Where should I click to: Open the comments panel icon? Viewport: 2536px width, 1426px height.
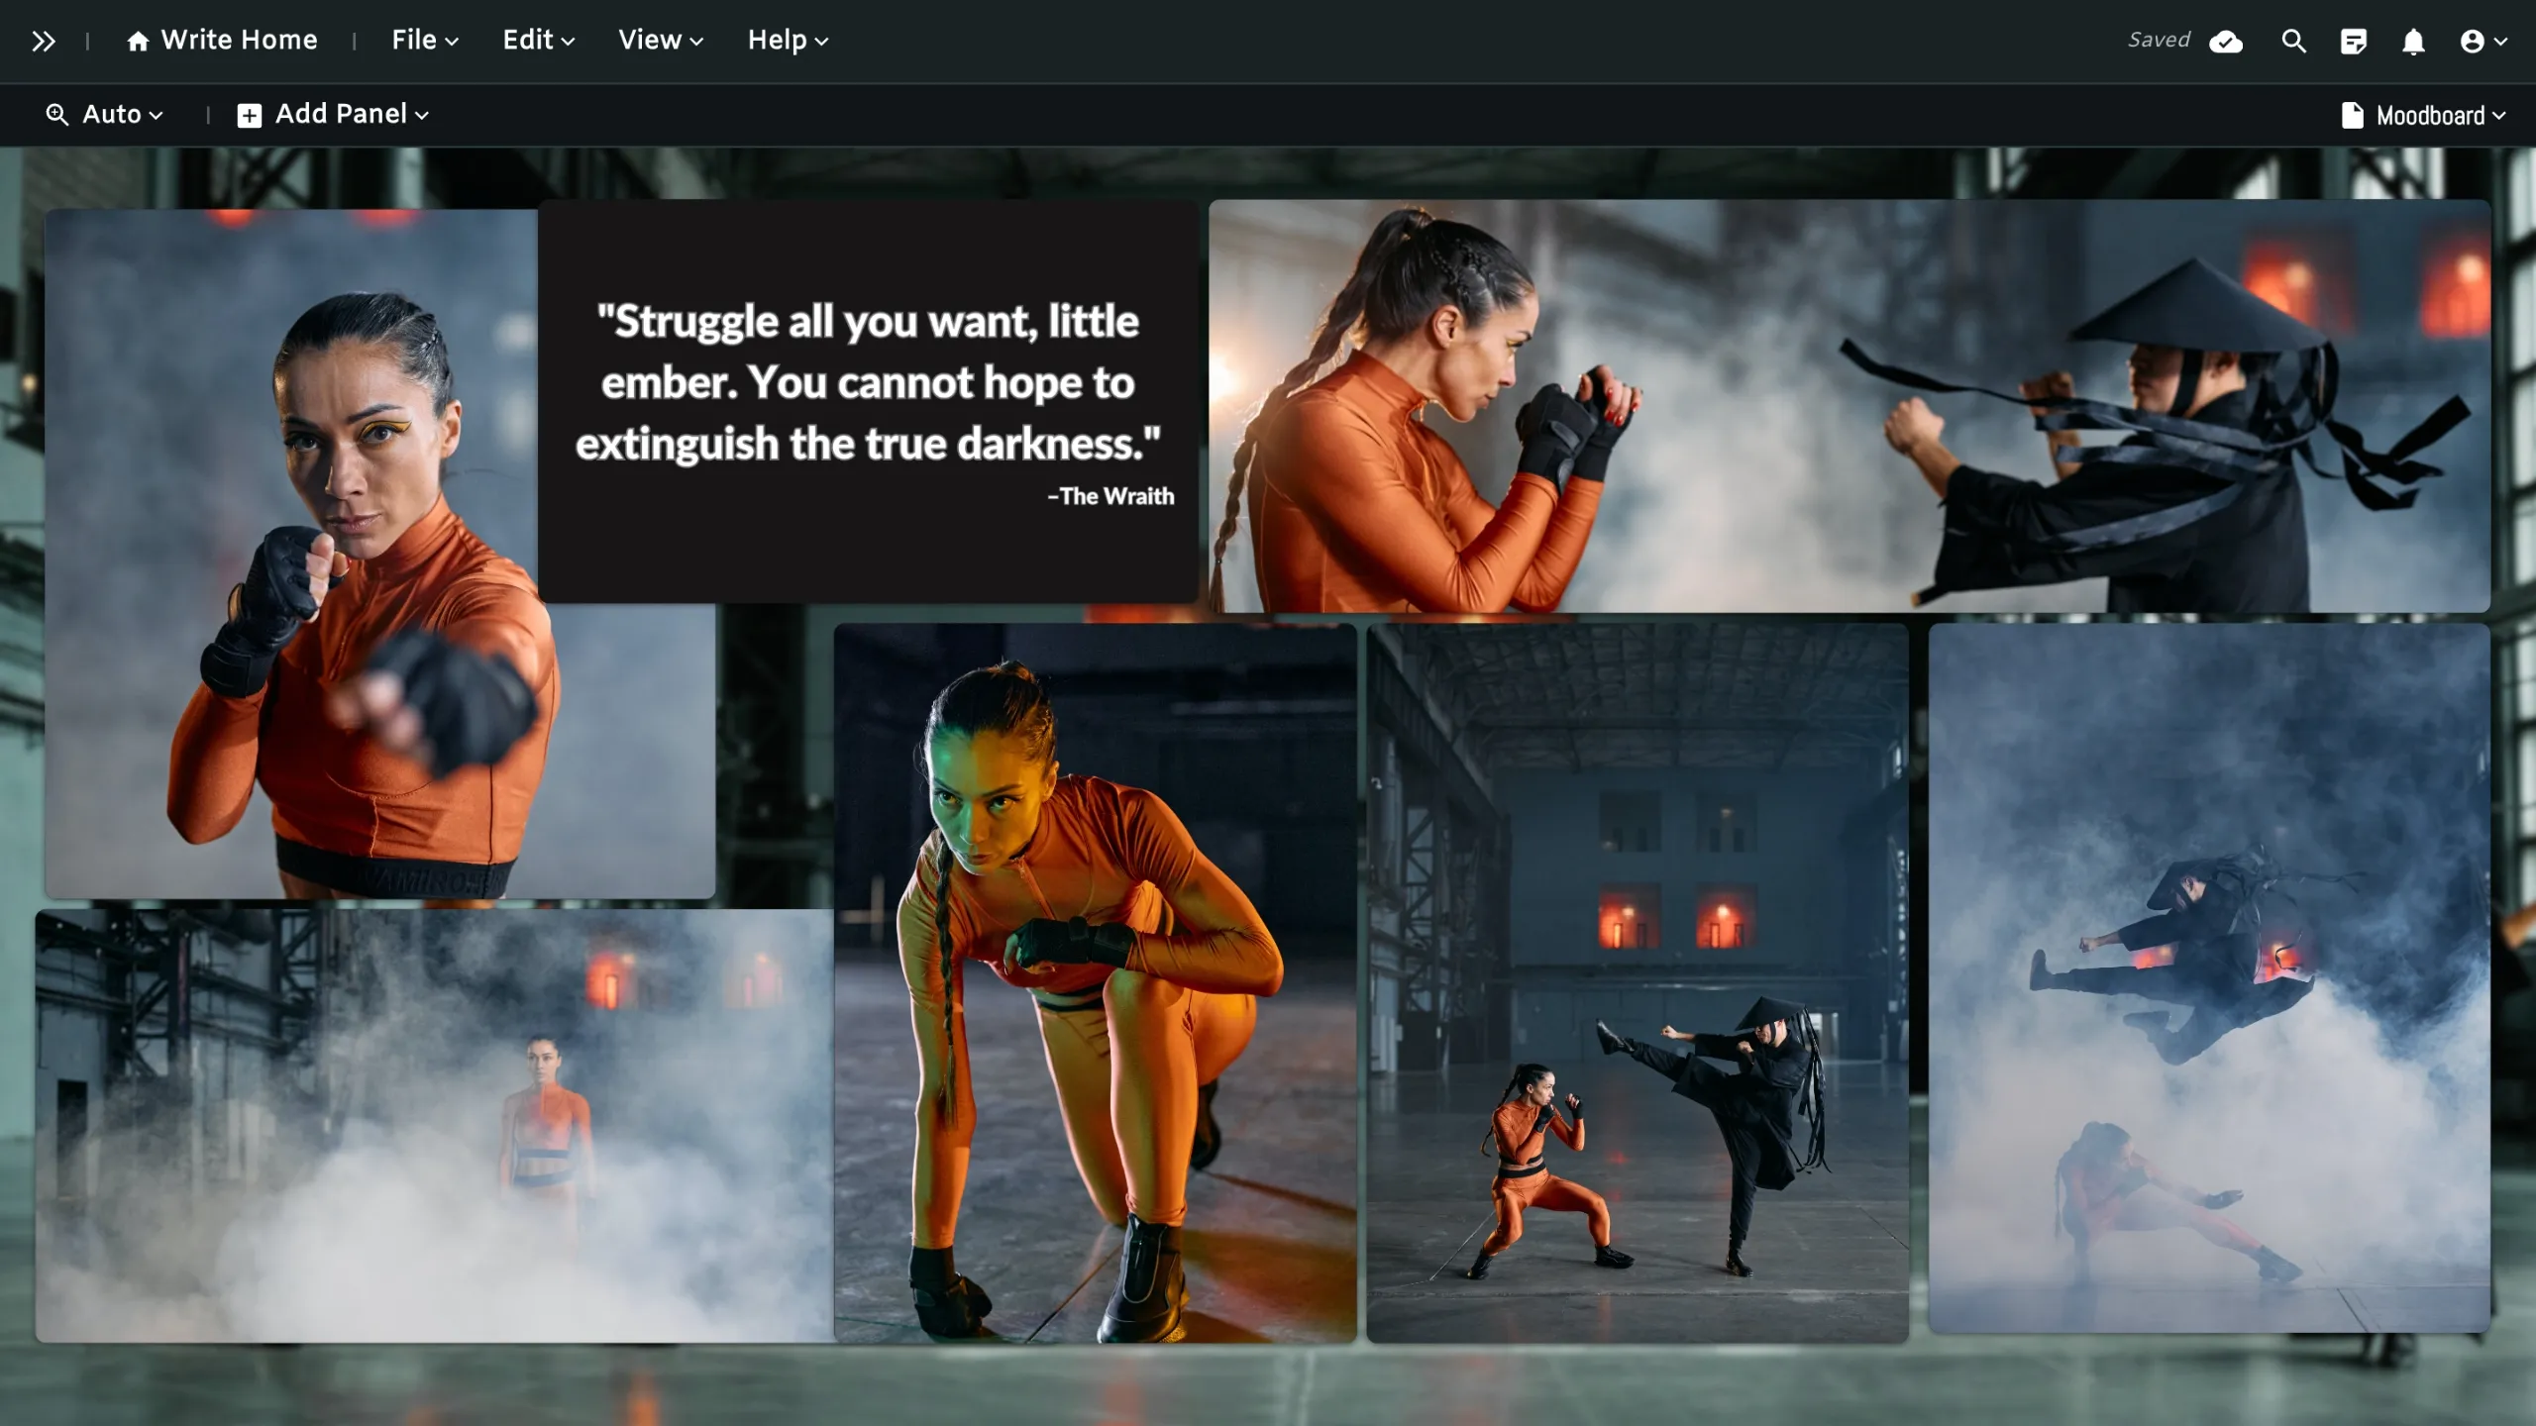(x=2353, y=41)
